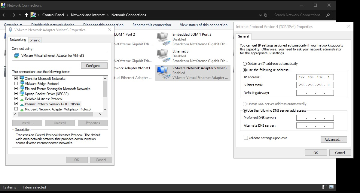Click the address bar location icon
Viewport: 360px width, 193px height.
point(34,15)
